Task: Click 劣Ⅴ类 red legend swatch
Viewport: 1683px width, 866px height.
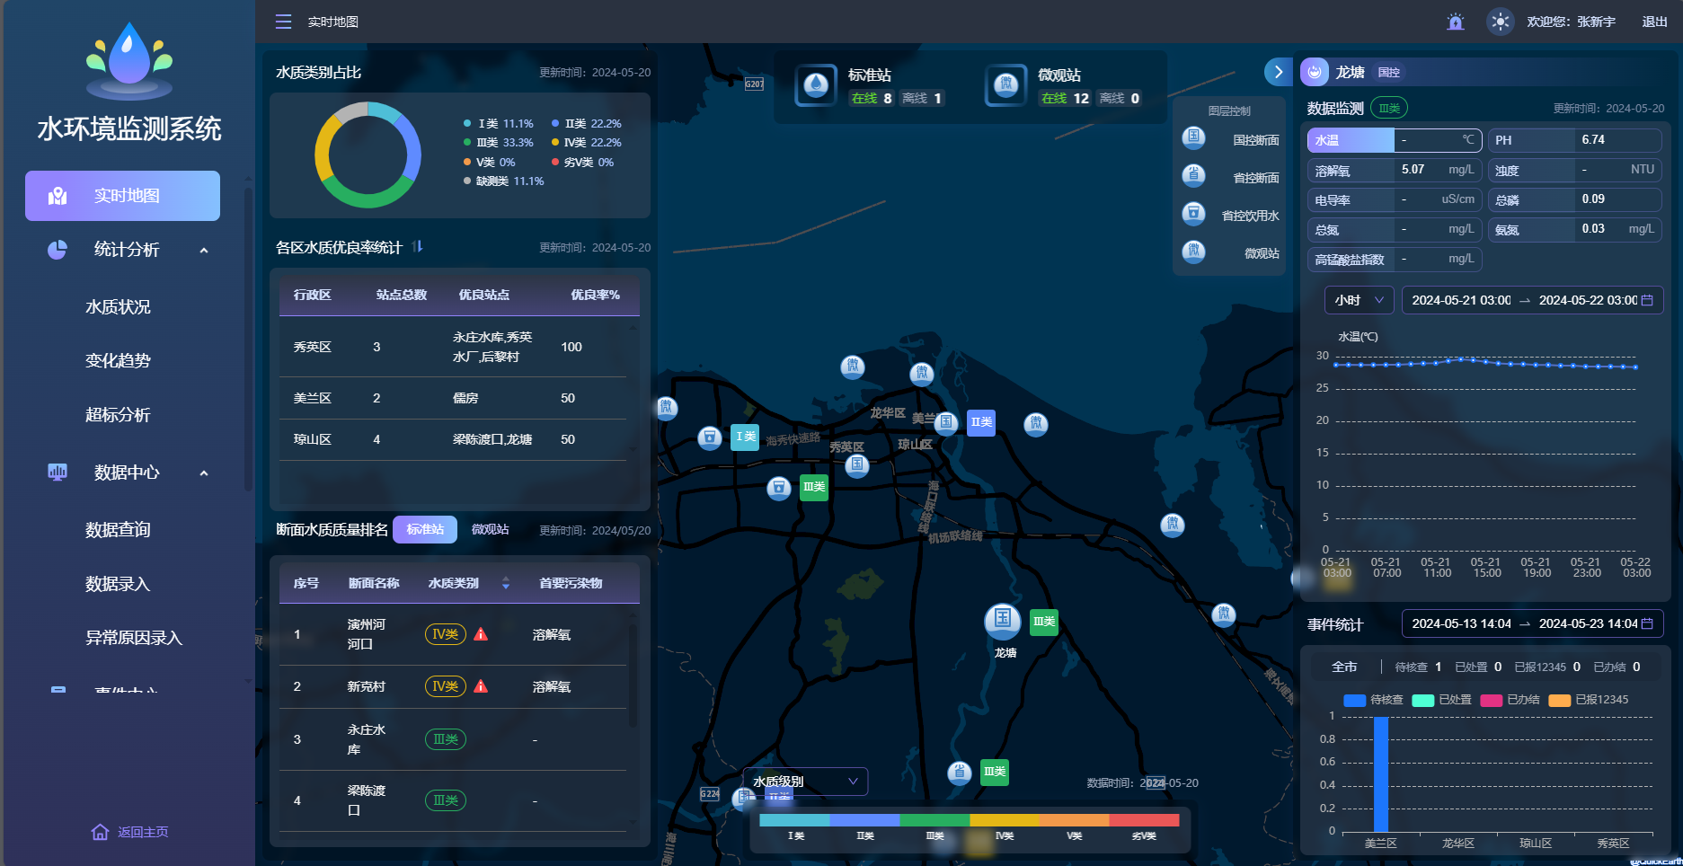Action: (x=1144, y=820)
